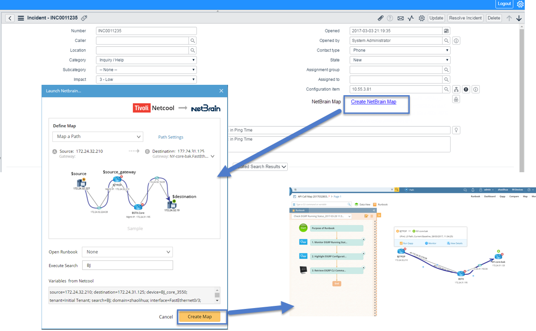Open the calendar picker for Opened date
The image size is (536, 331).
(x=446, y=31)
